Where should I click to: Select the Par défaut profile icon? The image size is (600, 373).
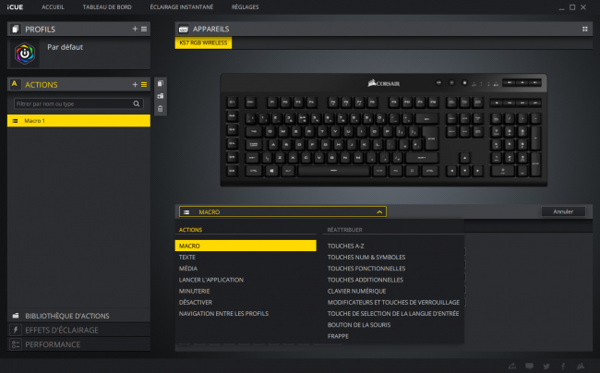pyautogui.click(x=25, y=54)
